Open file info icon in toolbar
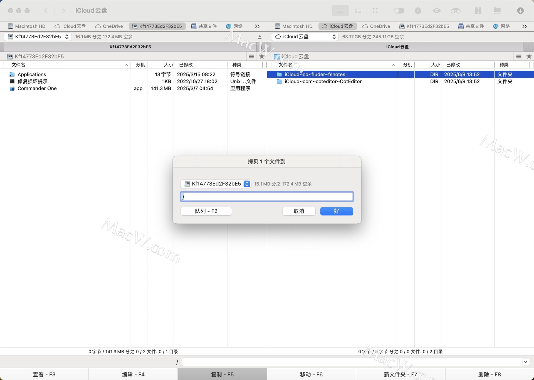This screenshot has width=534, height=380. [418, 11]
